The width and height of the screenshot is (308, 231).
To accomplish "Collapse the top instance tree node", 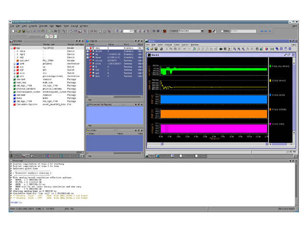I will pyautogui.click(x=12, y=48).
